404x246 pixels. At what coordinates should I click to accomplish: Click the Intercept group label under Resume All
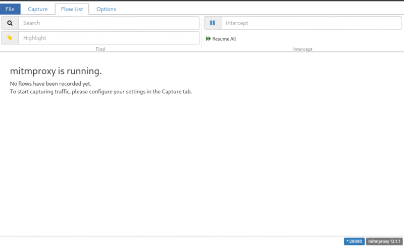[x=302, y=49]
